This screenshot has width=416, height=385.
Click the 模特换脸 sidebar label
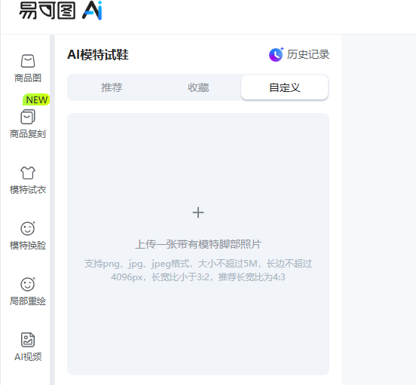pos(28,246)
